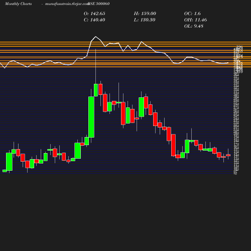Click the 'Monthly Charts' title text

(18, 4)
